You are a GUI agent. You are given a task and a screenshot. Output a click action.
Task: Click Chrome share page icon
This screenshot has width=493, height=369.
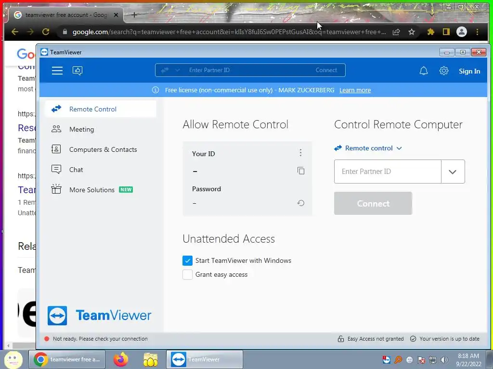(x=396, y=32)
